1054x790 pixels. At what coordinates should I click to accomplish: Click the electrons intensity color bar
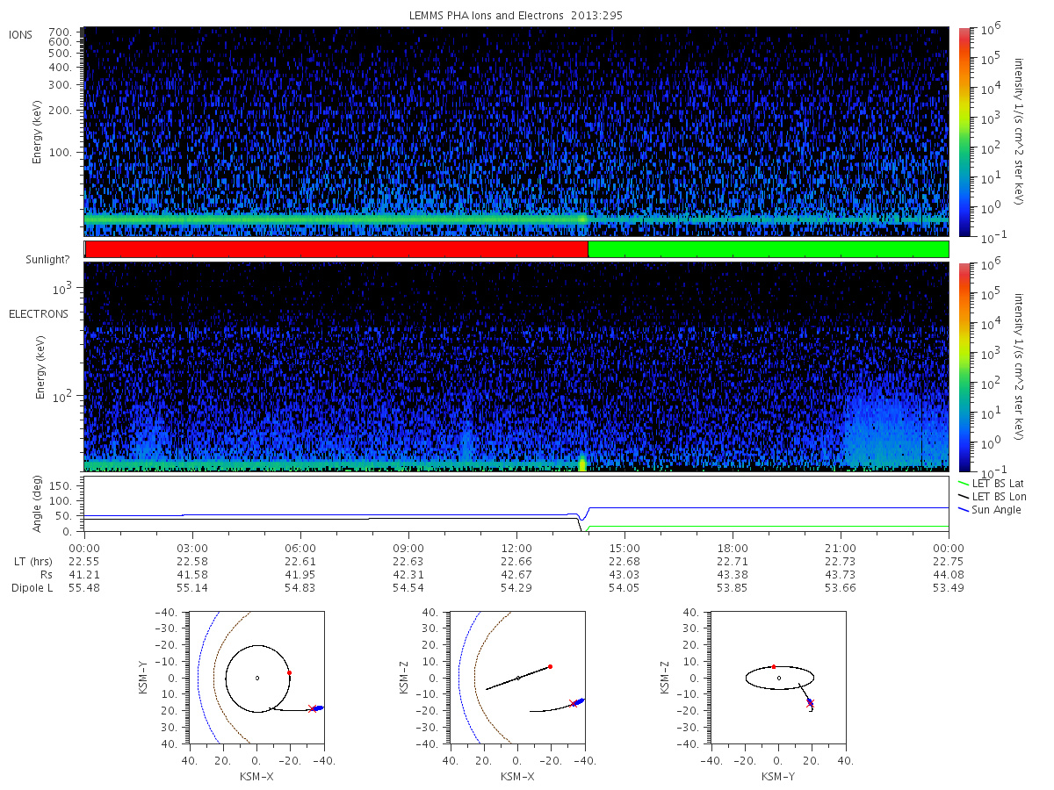click(964, 367)
